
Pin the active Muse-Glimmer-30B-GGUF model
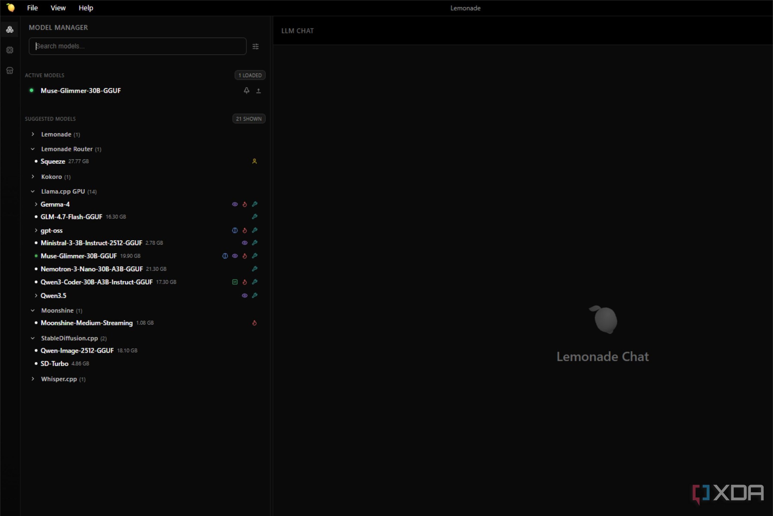247,91
